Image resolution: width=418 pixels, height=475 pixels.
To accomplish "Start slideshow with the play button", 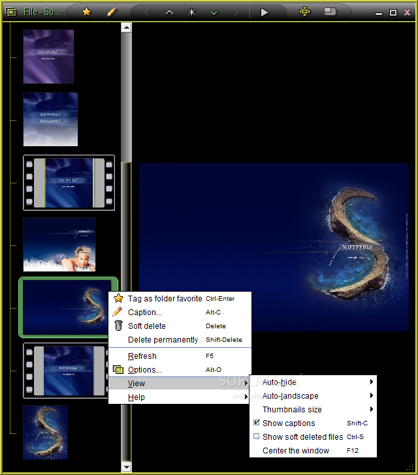I will [265, 12].
